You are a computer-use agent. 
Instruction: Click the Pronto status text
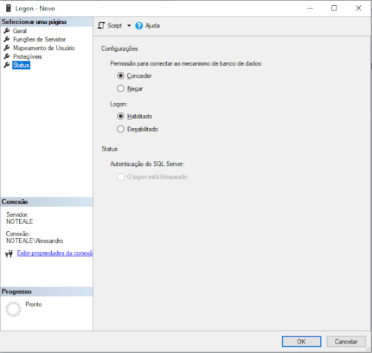click(x=34, y=304)
